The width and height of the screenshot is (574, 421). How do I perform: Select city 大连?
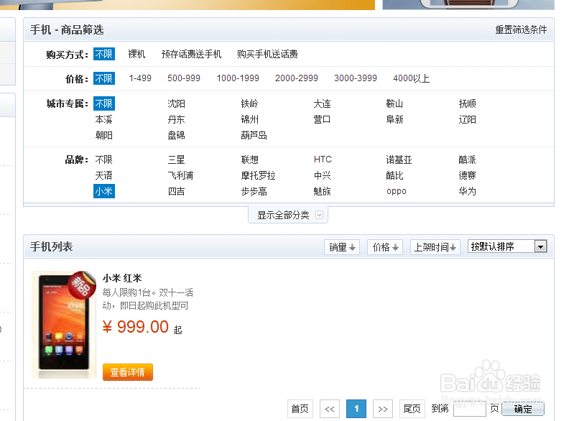pos(322,103)
